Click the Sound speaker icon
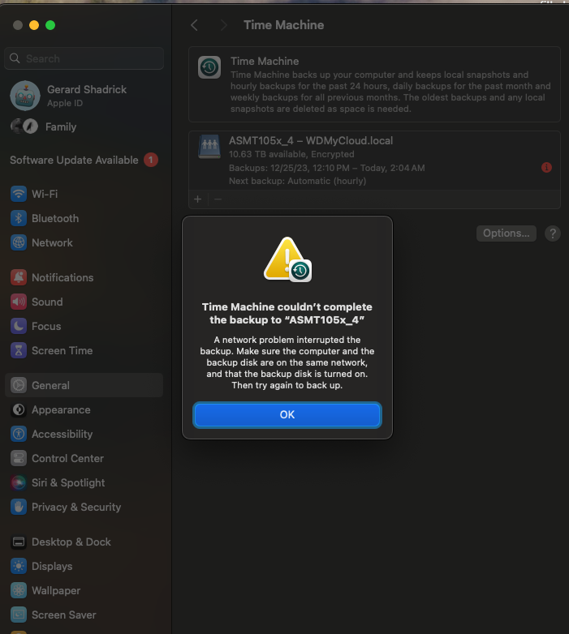569x634 pixels. (x=19, y=302)
